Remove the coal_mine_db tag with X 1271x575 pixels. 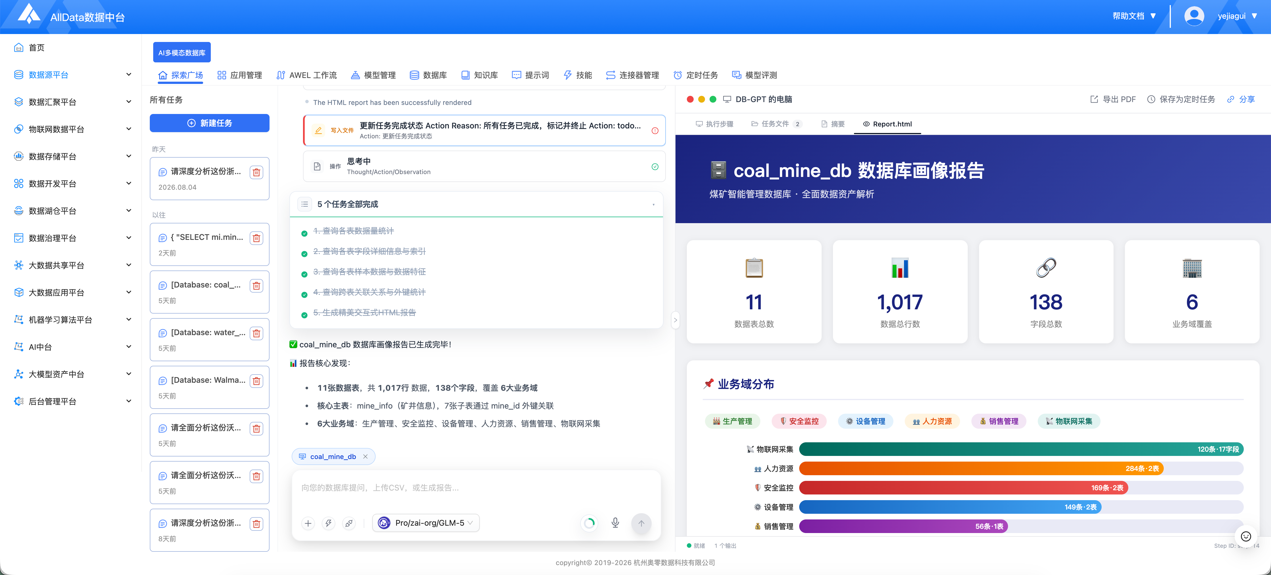pos(365,456)
